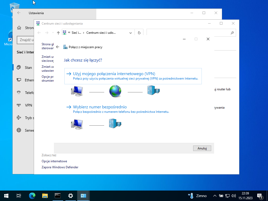Click the Znajdź ustawienie search box

click(x=25, y=40)
